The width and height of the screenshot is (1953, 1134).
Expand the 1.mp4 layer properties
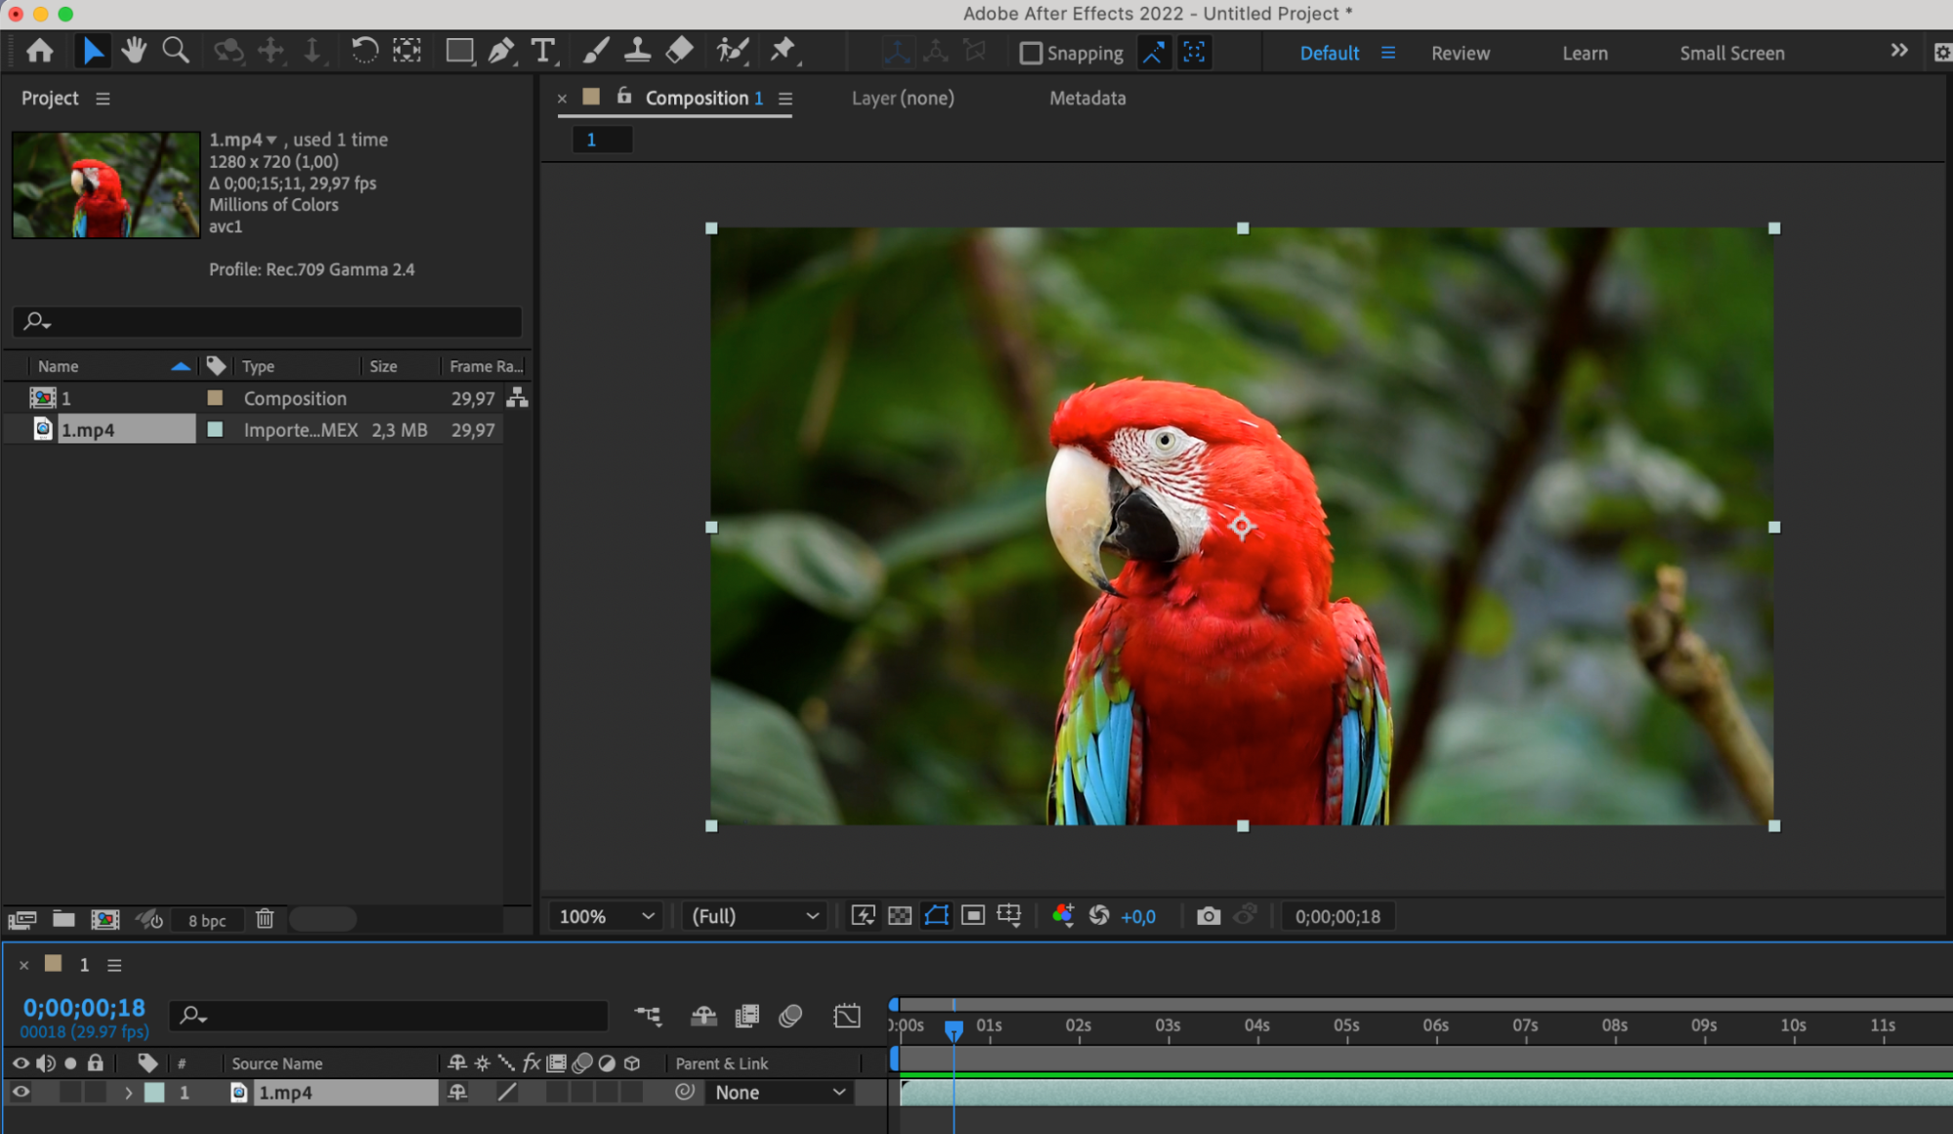coord(128,1093)
